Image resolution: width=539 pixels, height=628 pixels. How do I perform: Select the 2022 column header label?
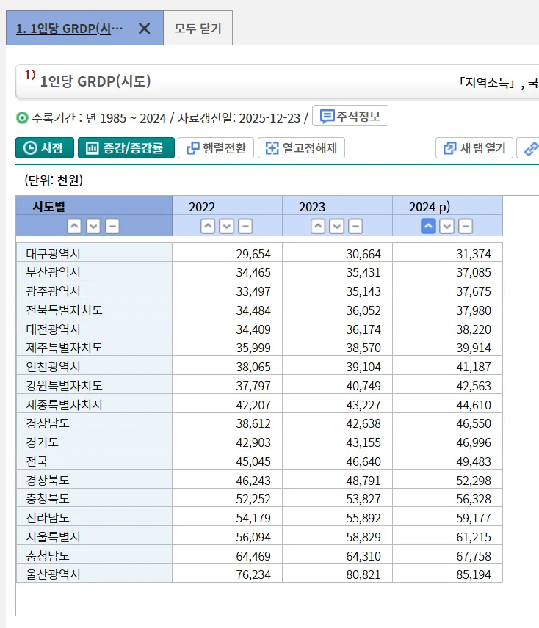pyautogui.click(x=202, y=207)
